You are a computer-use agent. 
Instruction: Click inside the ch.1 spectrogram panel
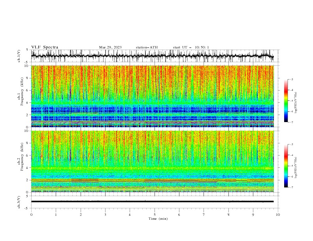(152, 96)
